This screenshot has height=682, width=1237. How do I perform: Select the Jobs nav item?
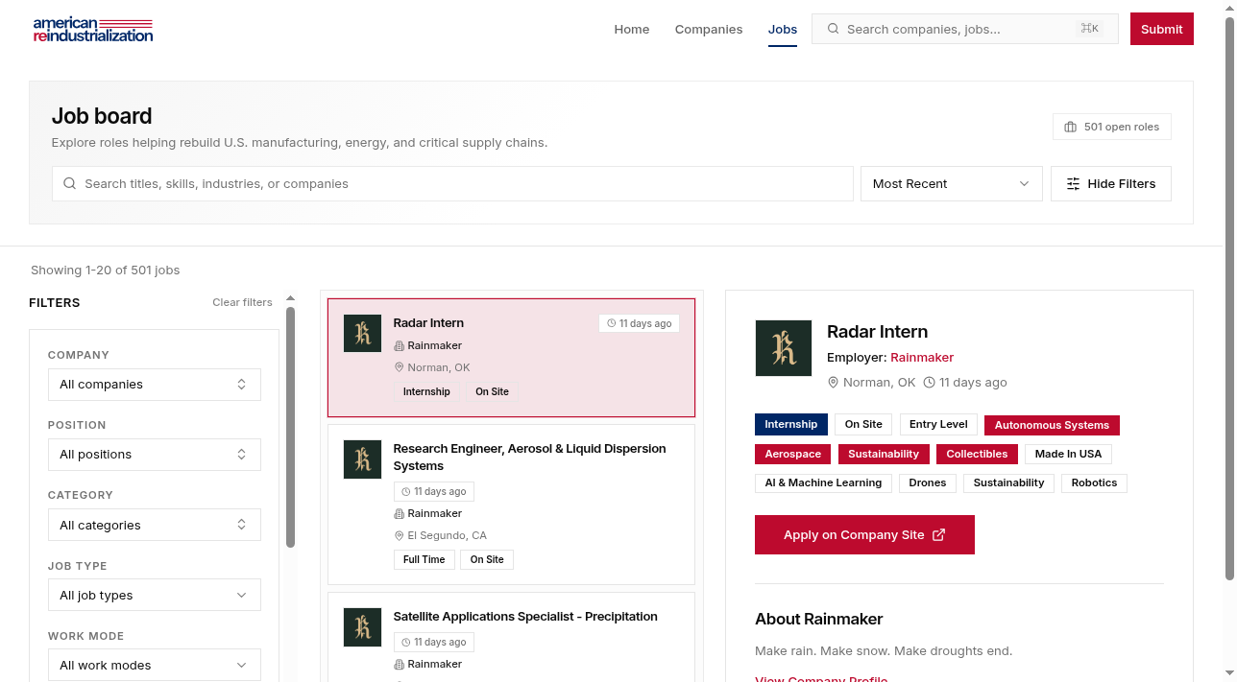(783, 29)
